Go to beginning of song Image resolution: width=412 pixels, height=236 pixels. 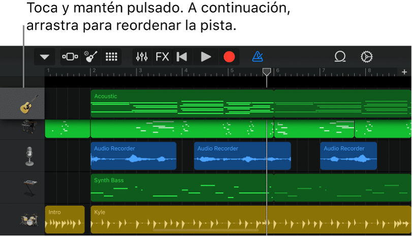[182, 57]
